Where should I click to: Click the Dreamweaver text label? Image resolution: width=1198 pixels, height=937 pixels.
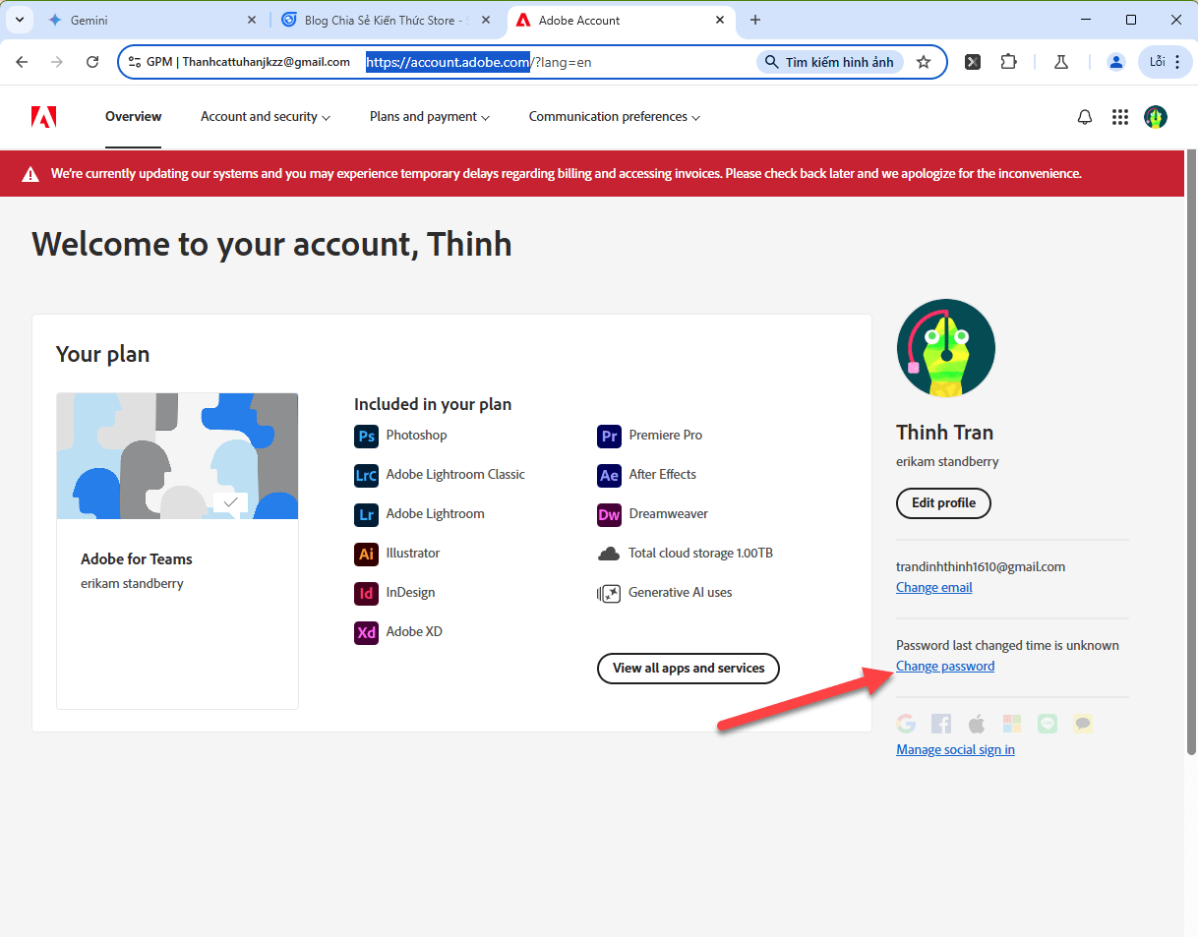coord(669,514)
